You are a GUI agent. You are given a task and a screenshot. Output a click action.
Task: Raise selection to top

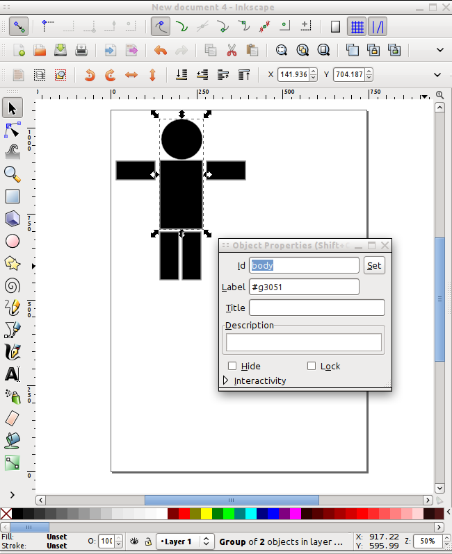coord(244,75)
